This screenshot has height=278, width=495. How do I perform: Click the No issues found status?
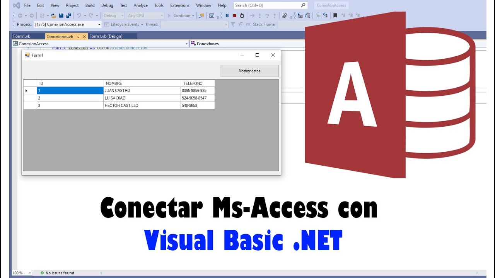(x=57, y=273)
